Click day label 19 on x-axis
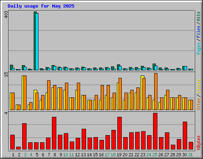 (119, 155)
